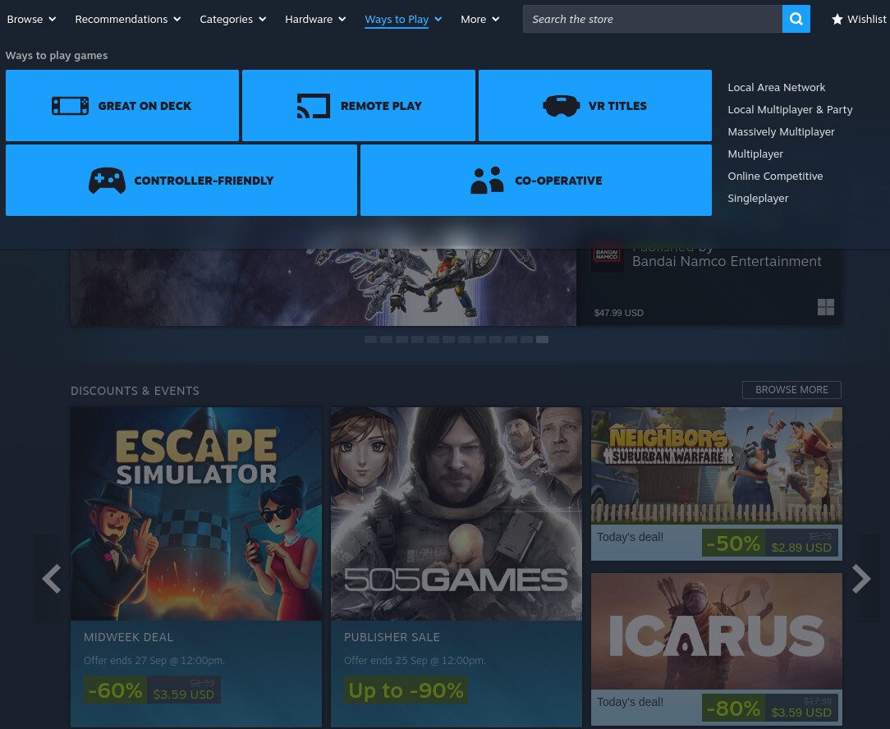This screenshot has width=890, height=729.
Task: Open the Hardware dropdown menu
Action: click(315, 19)
